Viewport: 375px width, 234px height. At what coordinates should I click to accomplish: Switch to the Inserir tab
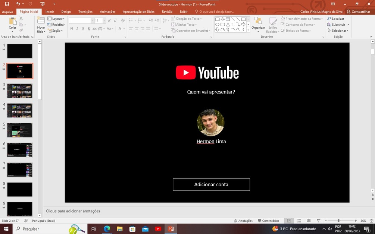tap(50, 12)
